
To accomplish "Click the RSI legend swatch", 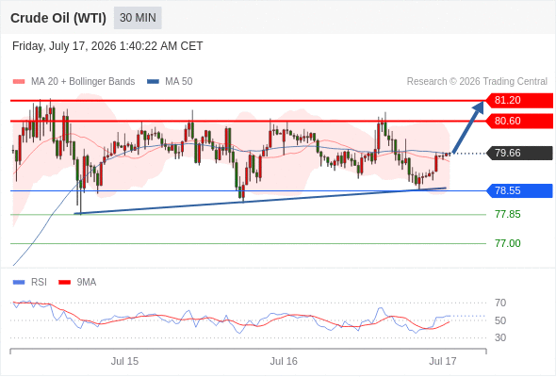I will click(x=19, y=283).
